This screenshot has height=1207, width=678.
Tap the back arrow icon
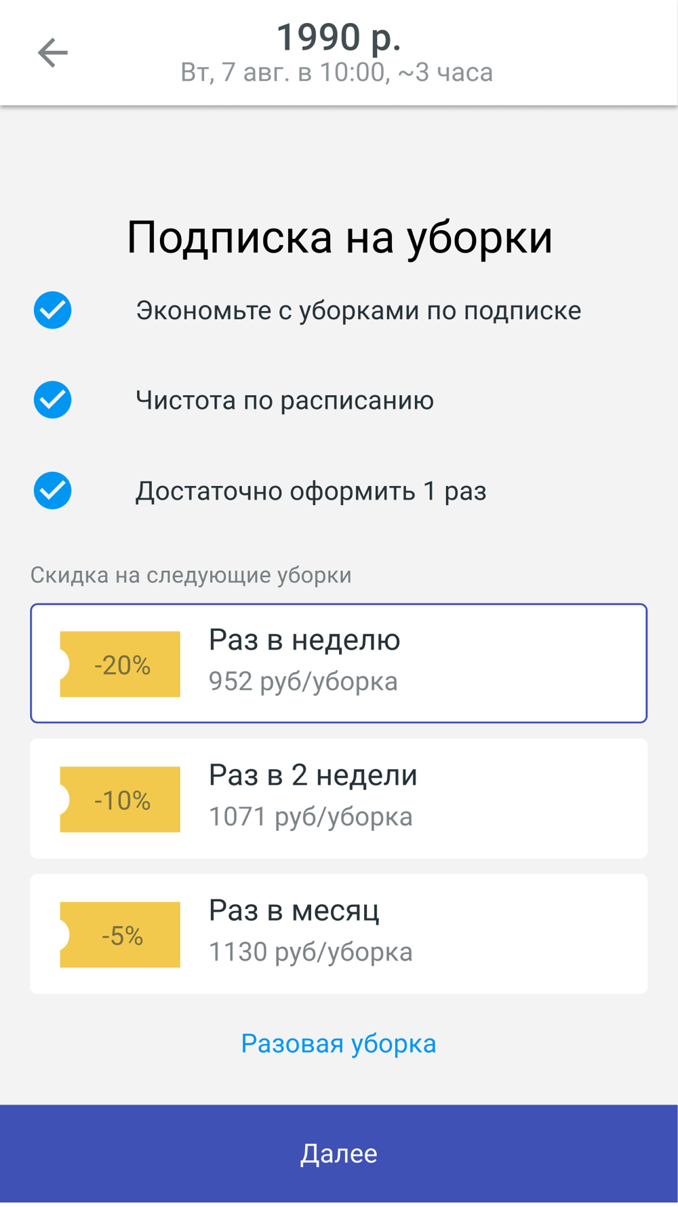(x=52, y=53)
